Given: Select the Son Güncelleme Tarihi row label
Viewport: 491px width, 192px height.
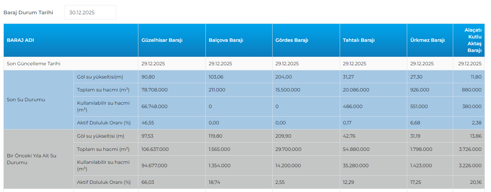Looking at the screenshot, I should click(x=34, y=64).
